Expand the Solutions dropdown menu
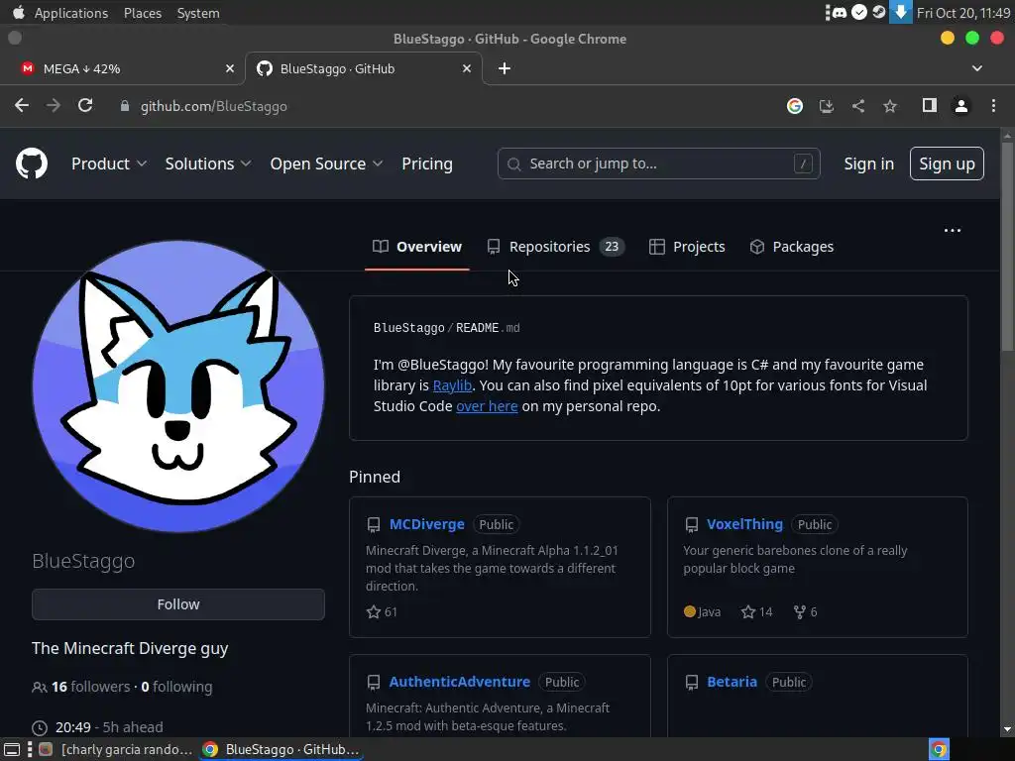Image resolution: width=1015 pixels, height=761 pixels. coord(208,163)
